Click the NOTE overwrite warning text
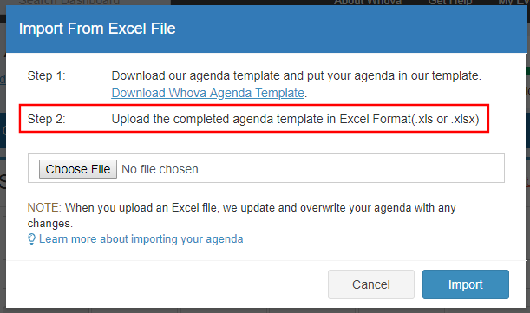Image resolution: width=530 pixels, height=313 pixels. [241, 215]
